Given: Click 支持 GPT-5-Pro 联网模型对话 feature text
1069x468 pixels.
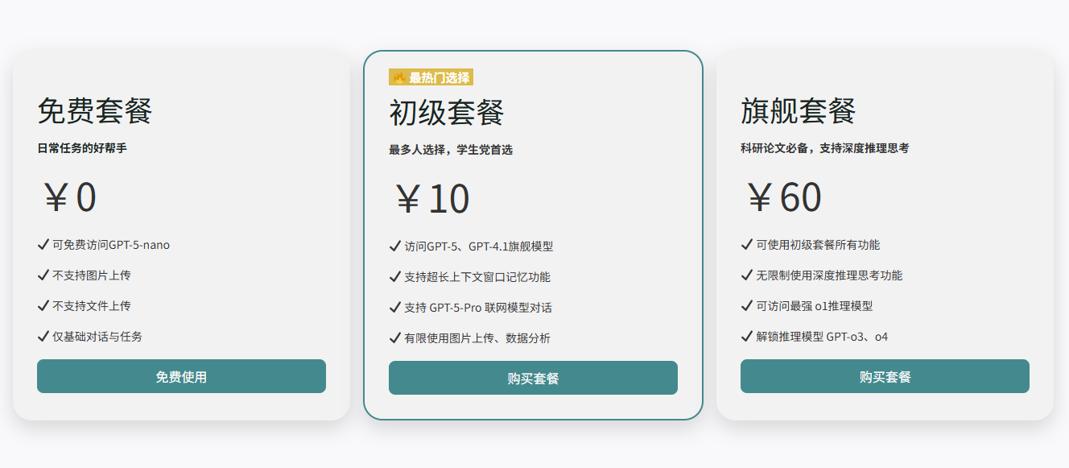Looking at the screenshot, I should point(478,308).
